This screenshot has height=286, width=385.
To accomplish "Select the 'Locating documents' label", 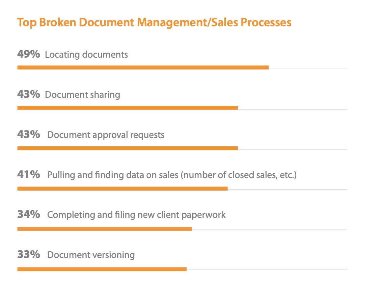I will [86, 55].
